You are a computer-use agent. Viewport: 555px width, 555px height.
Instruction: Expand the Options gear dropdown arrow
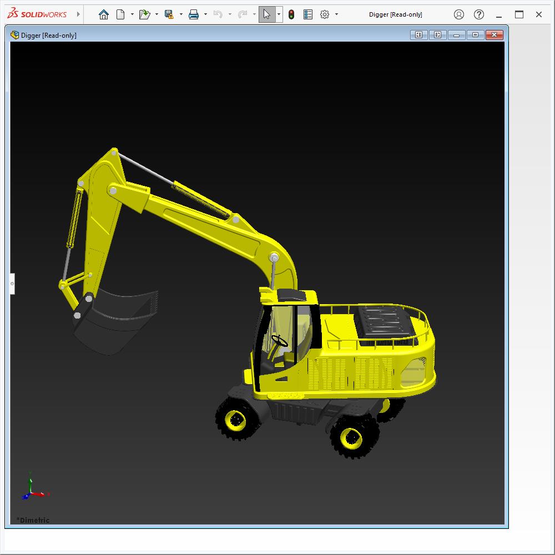(x=336, y=14)
